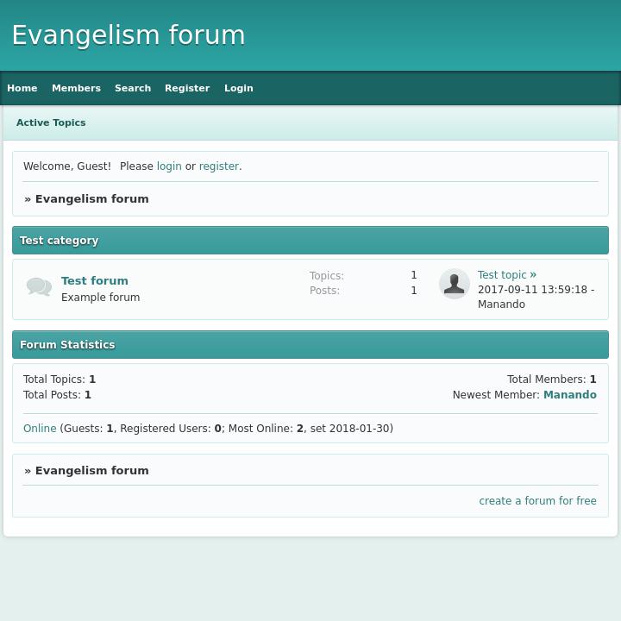
Task: Click the Online users link
Action: point(40,429)
